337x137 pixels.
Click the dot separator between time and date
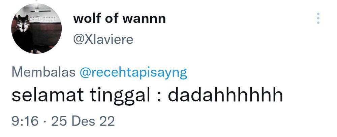tap(45, 122)
